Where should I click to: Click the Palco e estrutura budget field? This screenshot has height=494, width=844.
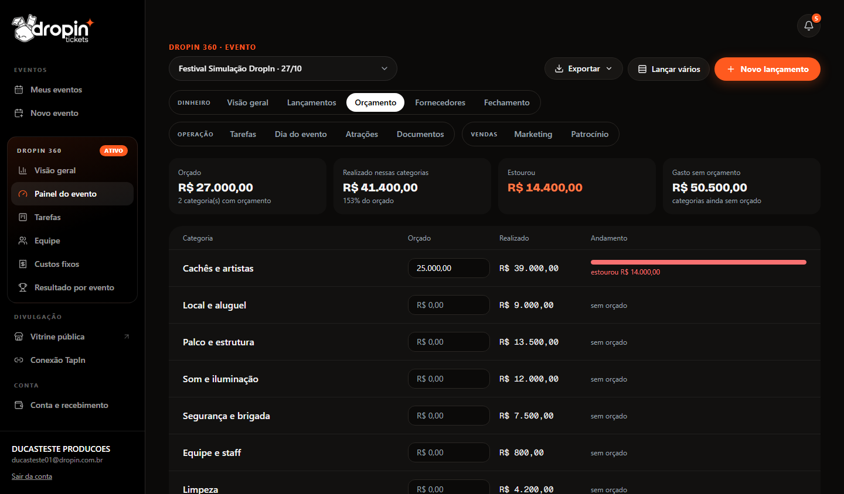click(x=449, y=342)
